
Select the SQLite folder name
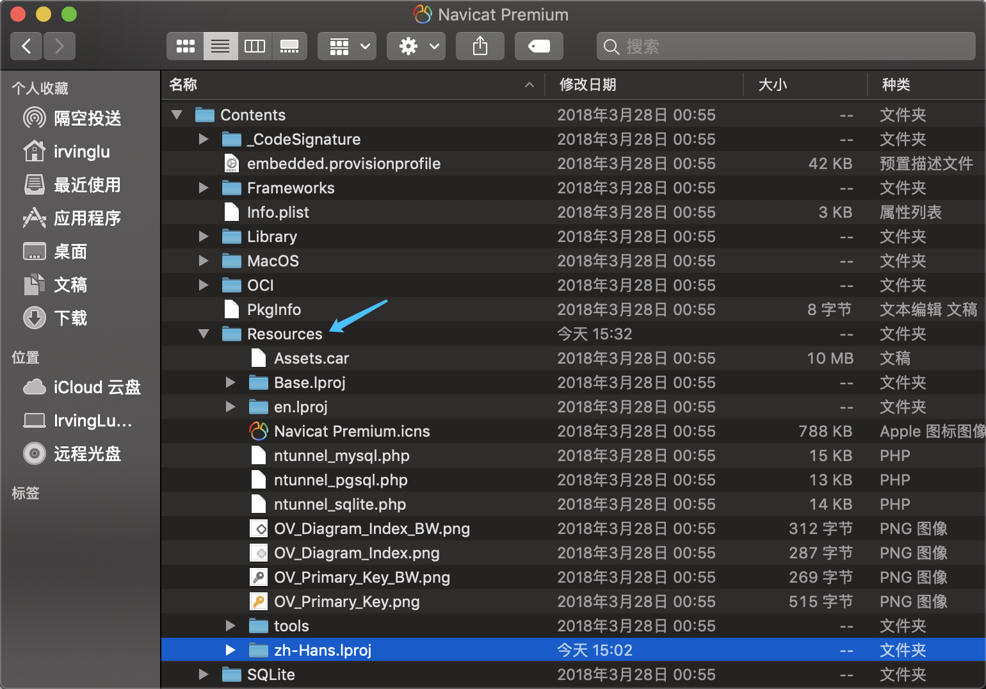271,675
